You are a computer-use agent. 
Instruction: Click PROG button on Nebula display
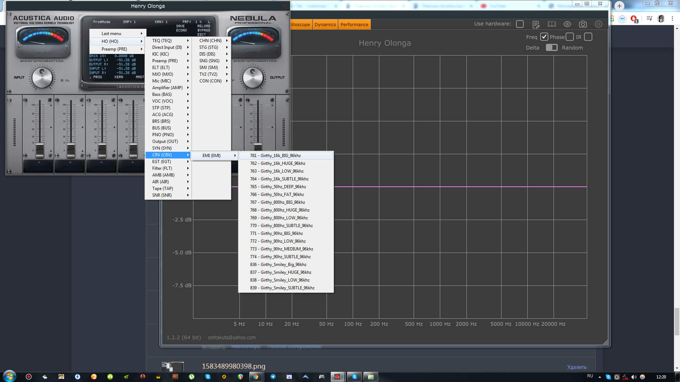[x=97, y=77]
